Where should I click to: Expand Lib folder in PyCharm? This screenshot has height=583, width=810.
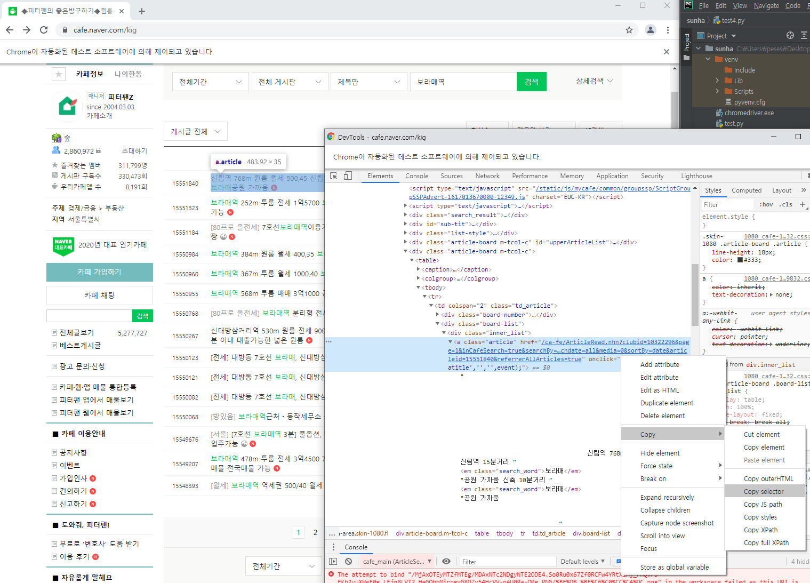point(718,81)
